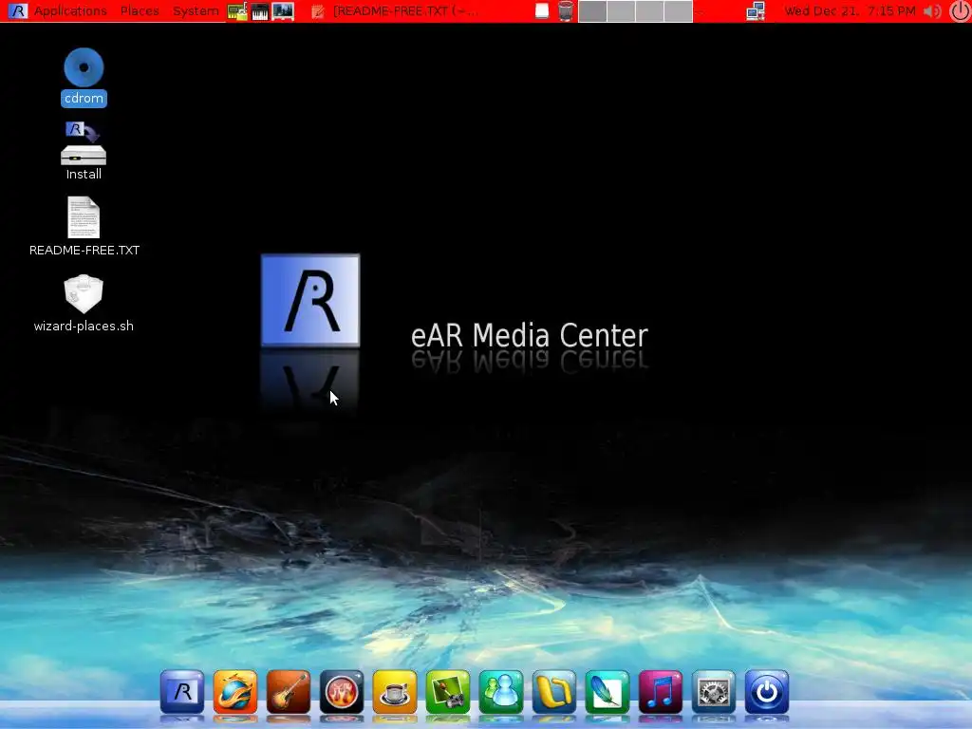Open the green photo and games dock icon
Screen dimensions: 972x729
coord(448,691)
